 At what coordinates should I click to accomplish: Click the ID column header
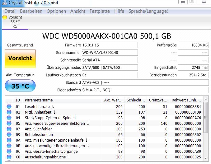point(18,100)
